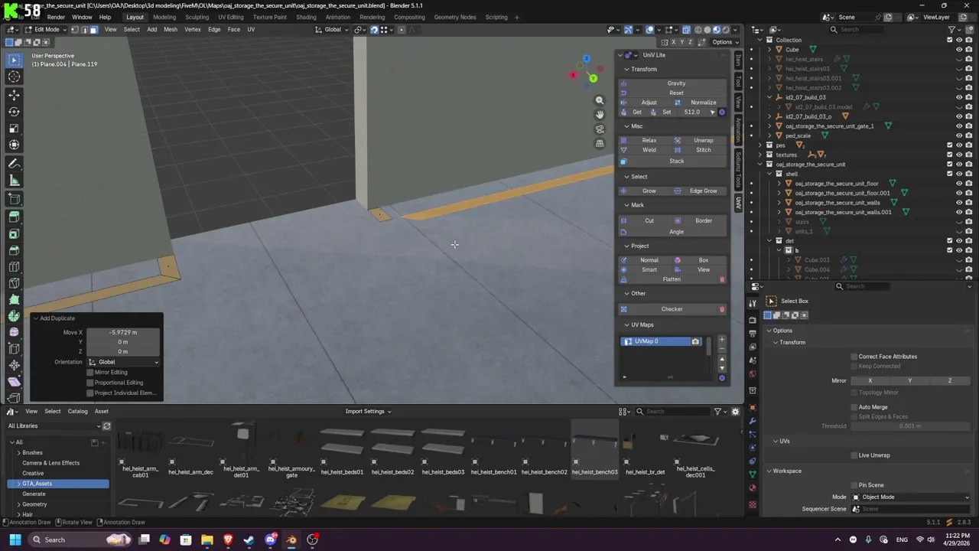Screen dimensions: 979x551
Task: Click the Stitch button in UniV Lite
Action: point(699,150)
